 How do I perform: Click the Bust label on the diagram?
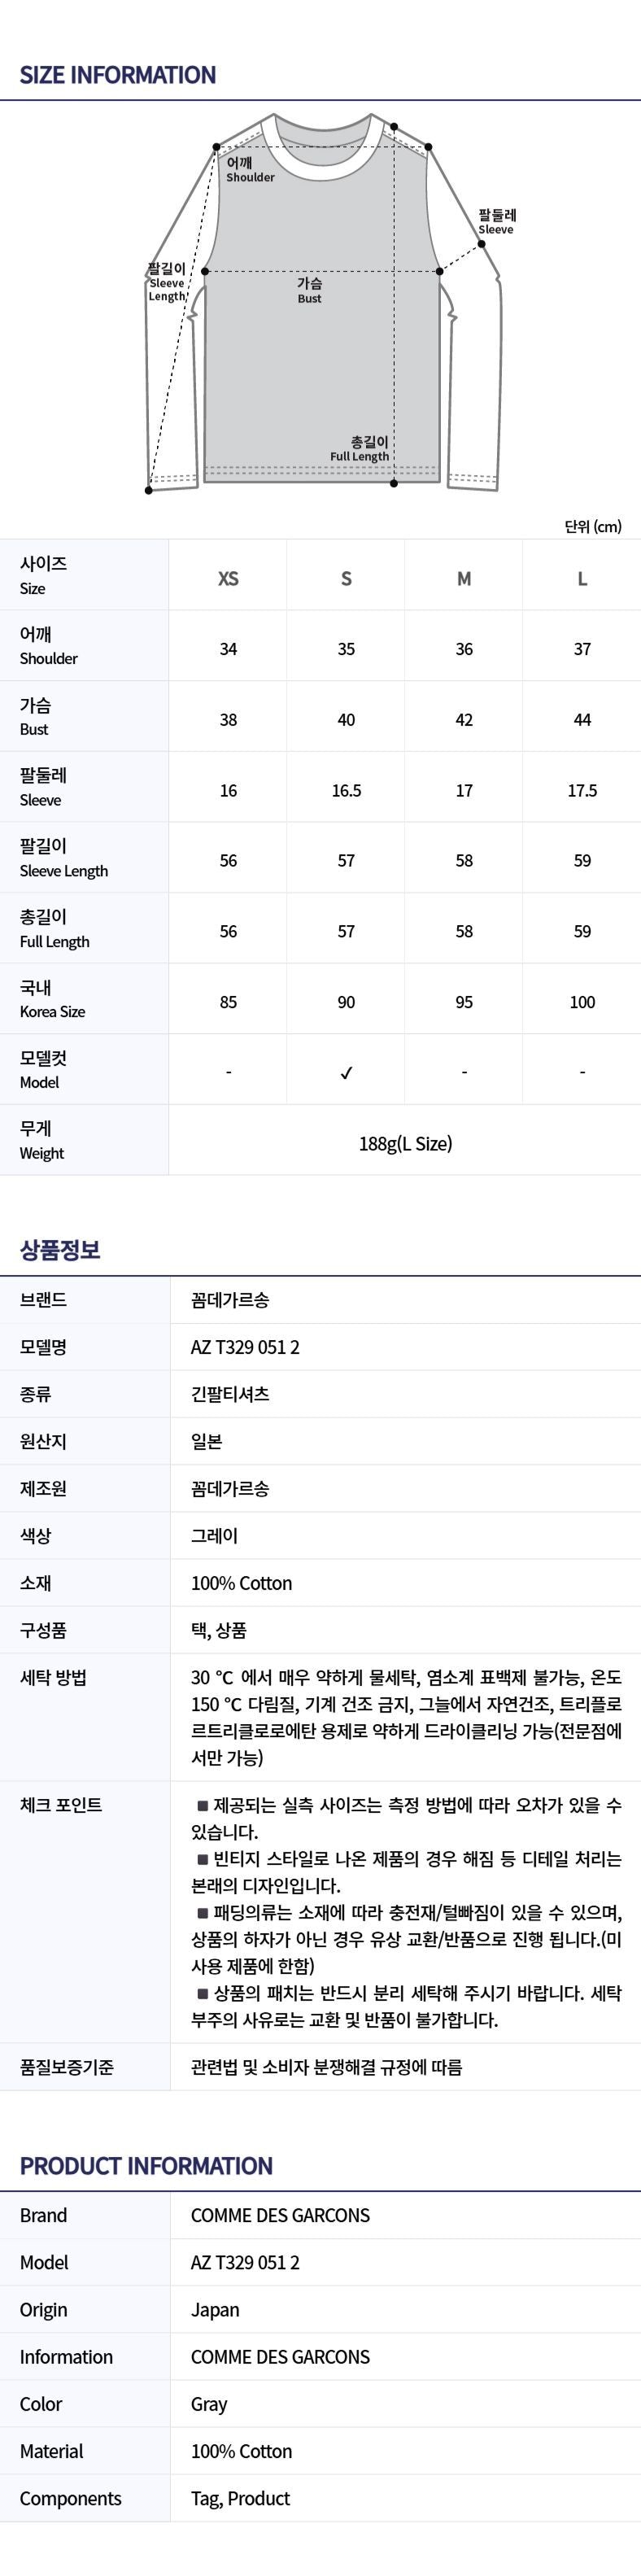[309, 291]
